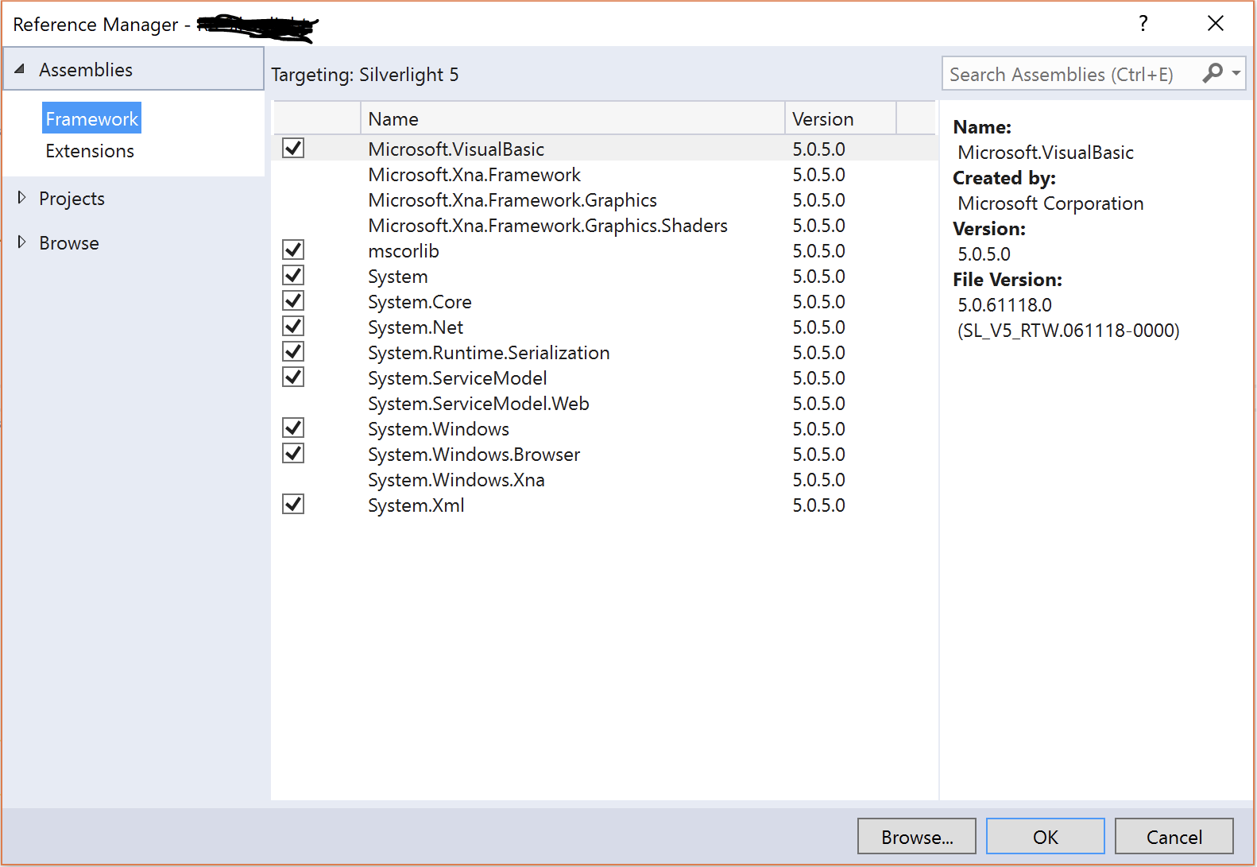
Task: Click System.Net name text
Action: [x=416, y=327]
